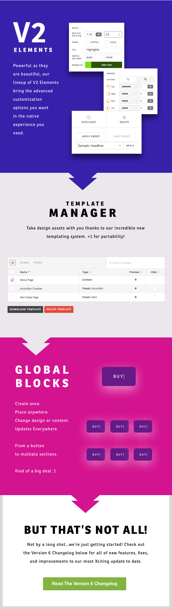Click the Download Template button
Viewport: 172px width, 609px height.
[x=25, y=309]
